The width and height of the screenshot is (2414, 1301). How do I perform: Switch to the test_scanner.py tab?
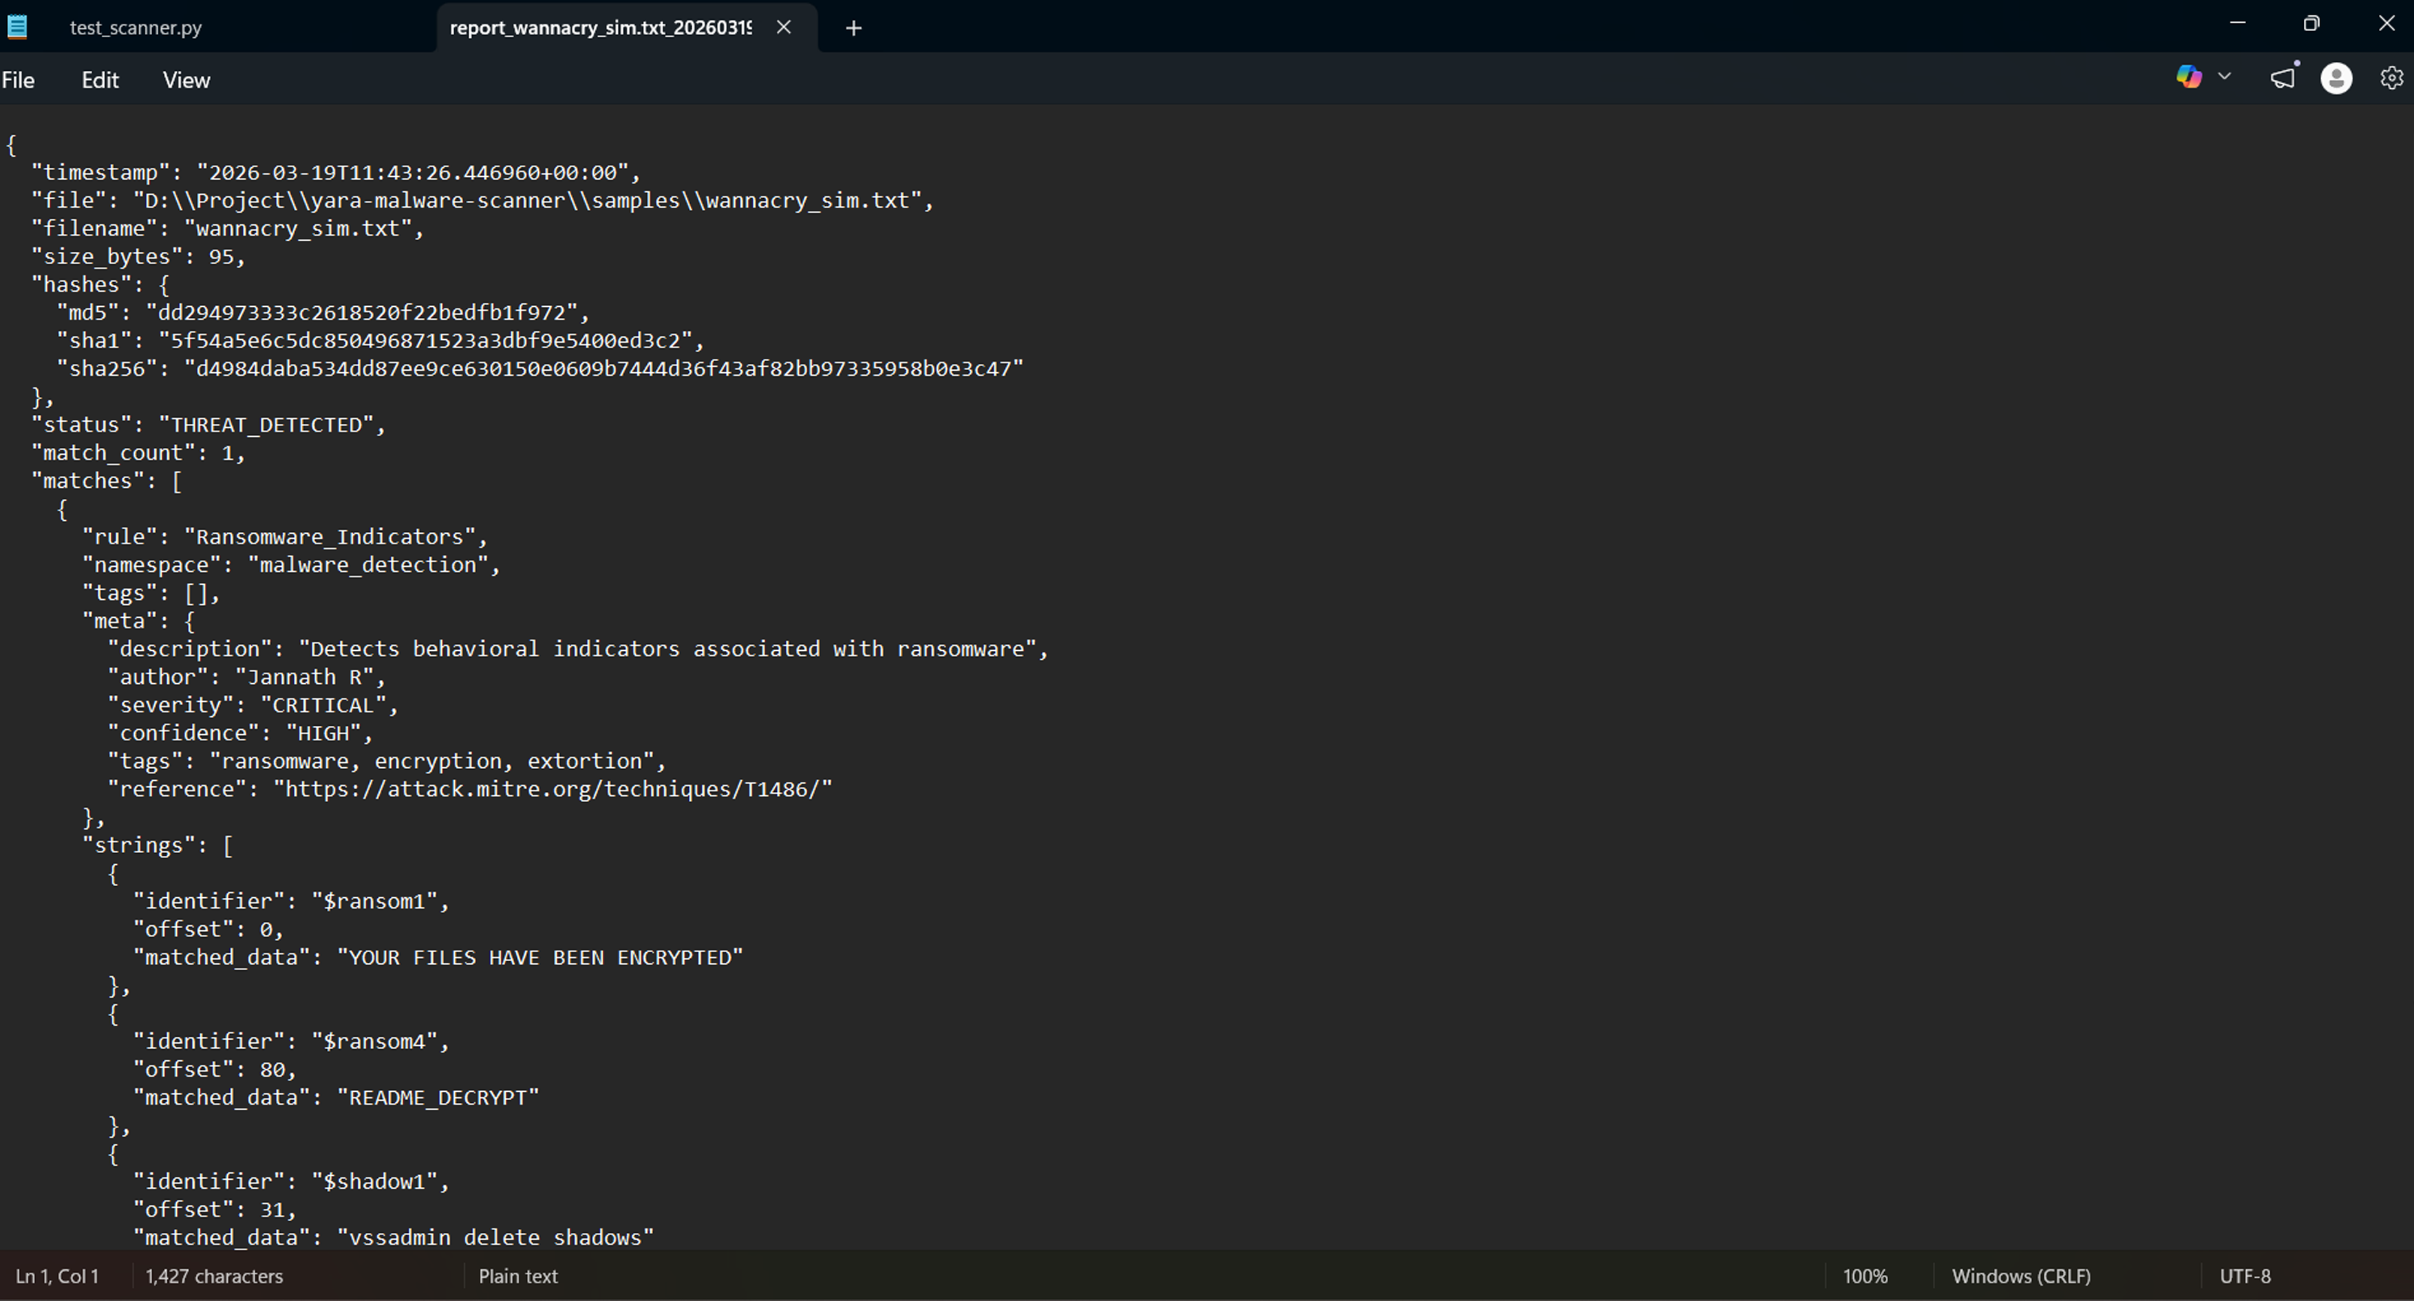[136, 27]
